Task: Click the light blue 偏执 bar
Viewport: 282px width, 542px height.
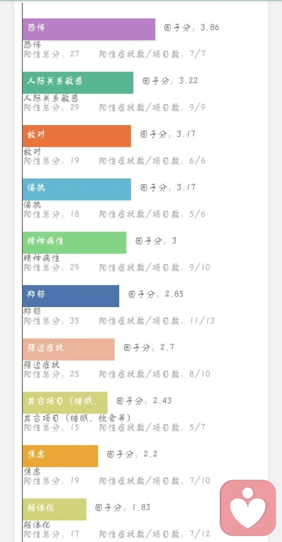Action: 77,189
